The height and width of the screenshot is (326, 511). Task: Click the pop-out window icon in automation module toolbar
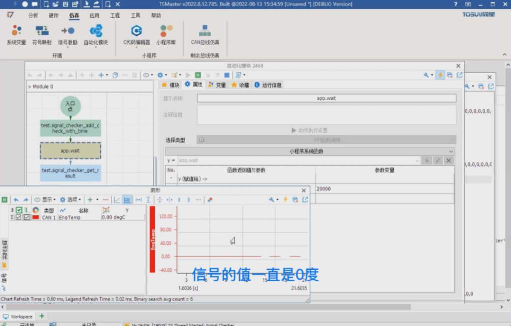coord(459,75)
